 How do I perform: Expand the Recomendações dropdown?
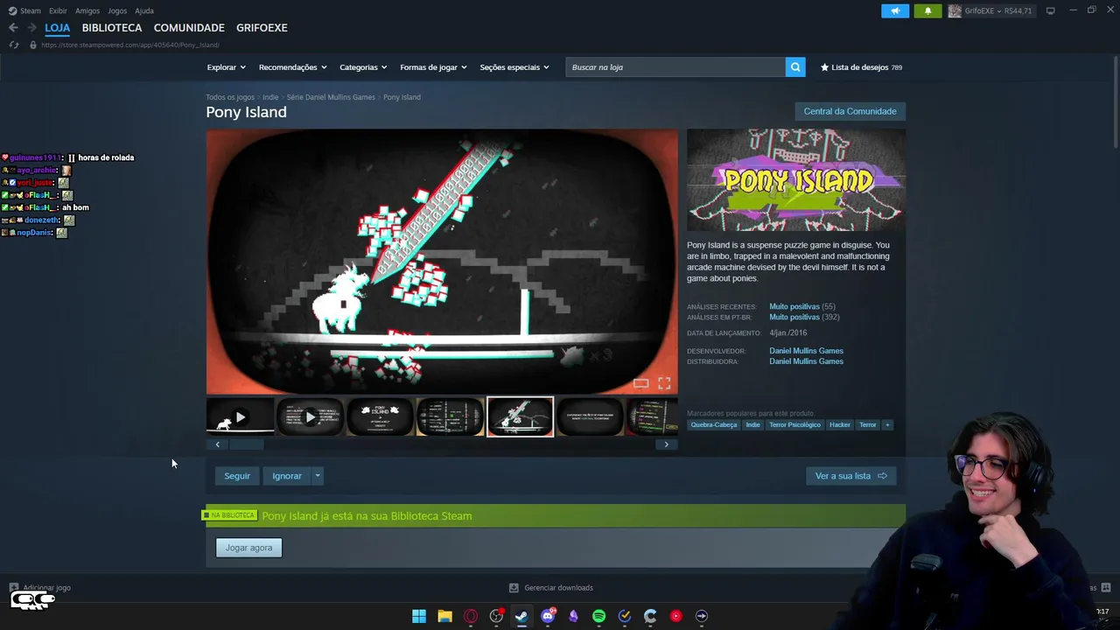(292, 67)
